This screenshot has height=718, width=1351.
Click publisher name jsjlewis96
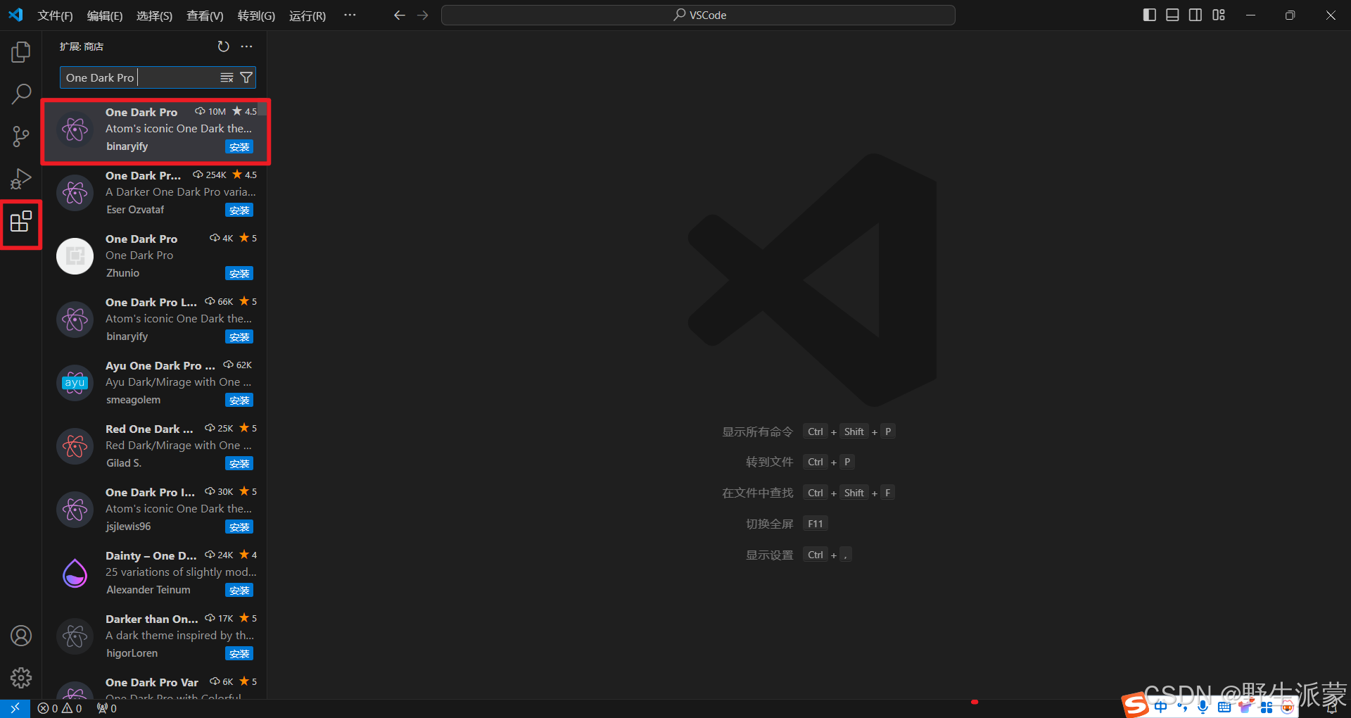[x=129, y=527]
